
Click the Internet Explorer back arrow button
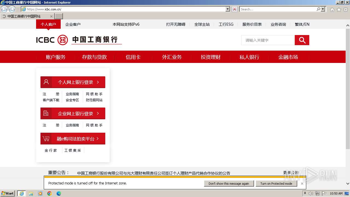click(x=4, y=9)
